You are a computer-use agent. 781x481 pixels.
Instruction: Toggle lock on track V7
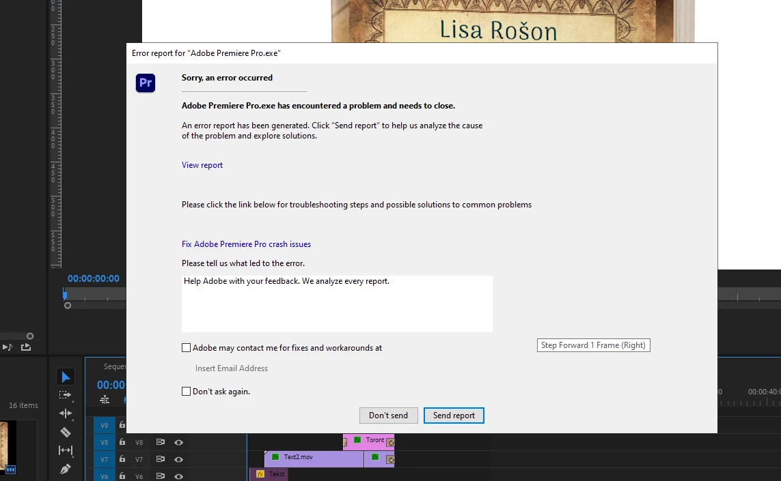tap(122, 458)
